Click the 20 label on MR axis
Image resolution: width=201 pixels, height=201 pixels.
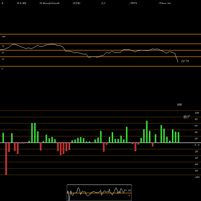196,139
